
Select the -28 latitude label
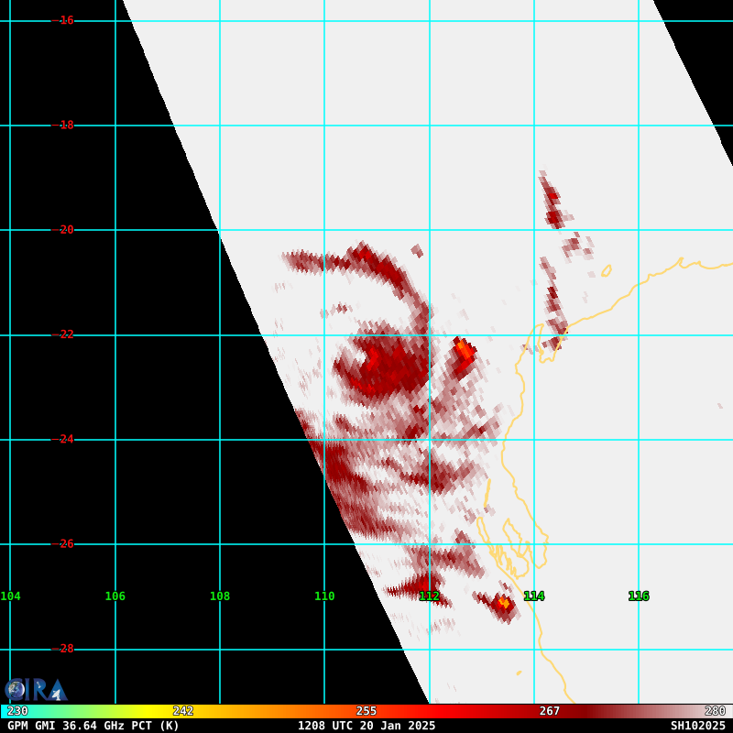pos(66,649)
